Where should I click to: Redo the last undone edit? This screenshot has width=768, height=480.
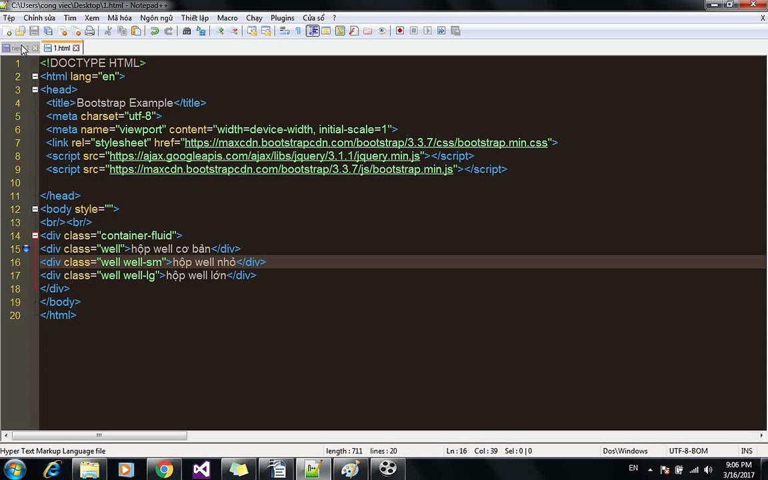tap(168, 31)
